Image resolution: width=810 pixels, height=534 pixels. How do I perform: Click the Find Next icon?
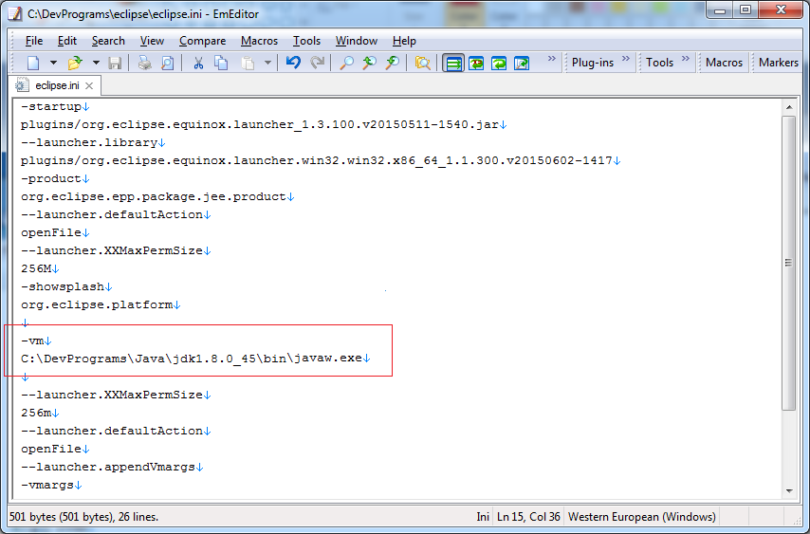[x=393, y=63]
